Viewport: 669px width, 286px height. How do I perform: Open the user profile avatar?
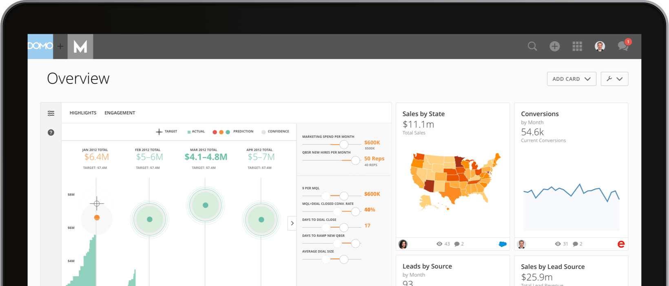point(600,46)
